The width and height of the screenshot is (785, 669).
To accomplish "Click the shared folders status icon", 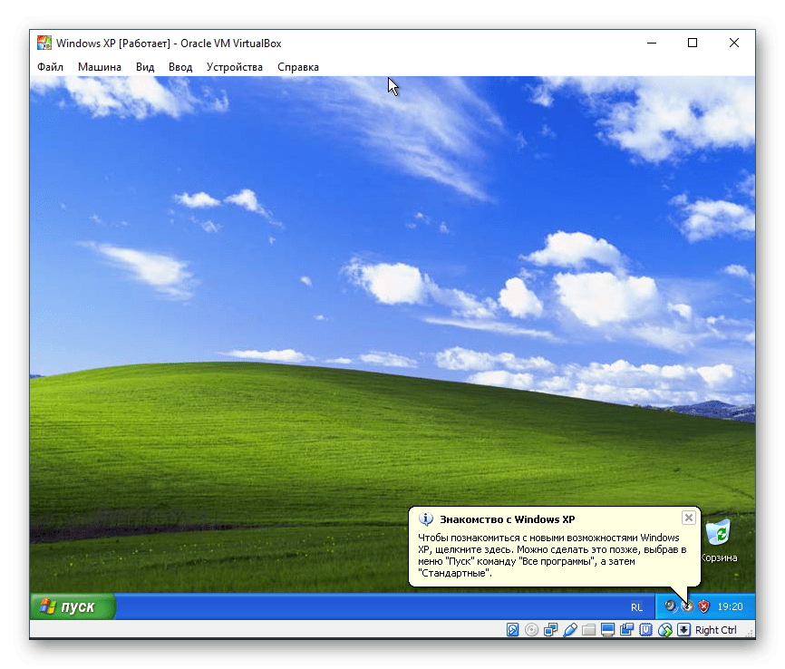I will tap(588, 630).
